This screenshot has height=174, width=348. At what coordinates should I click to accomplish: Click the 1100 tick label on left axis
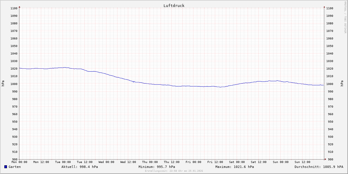coord(14,8)
